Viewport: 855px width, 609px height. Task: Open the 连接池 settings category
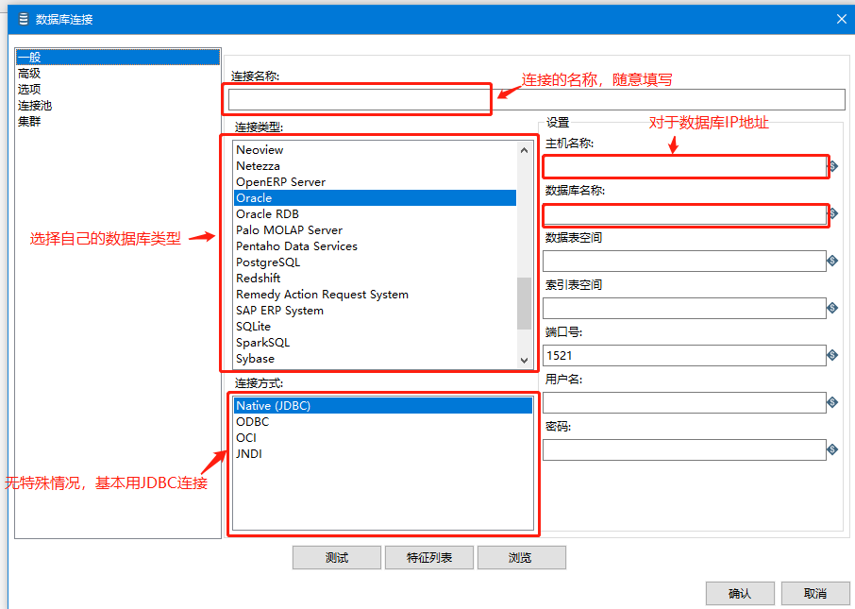click(118, 106)
